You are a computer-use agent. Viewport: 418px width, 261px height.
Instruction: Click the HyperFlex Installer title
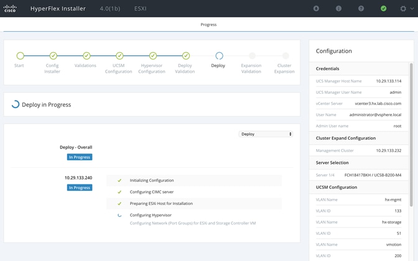(x=58, y=9)
